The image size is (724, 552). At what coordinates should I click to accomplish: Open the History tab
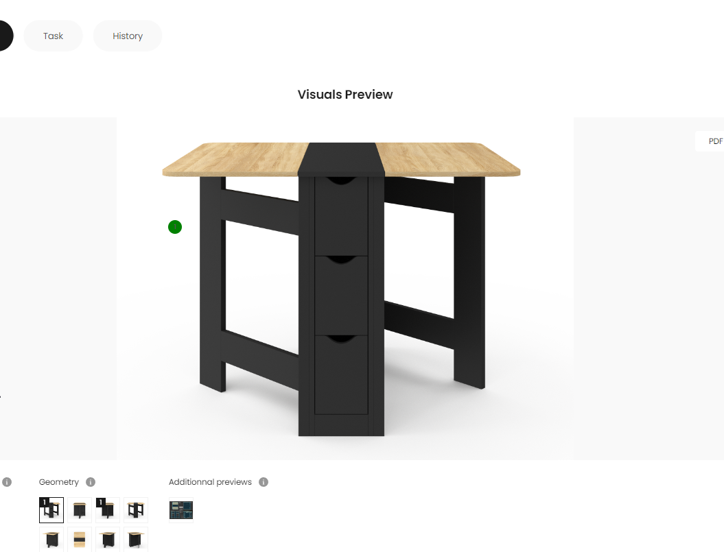tap(128, 36)
